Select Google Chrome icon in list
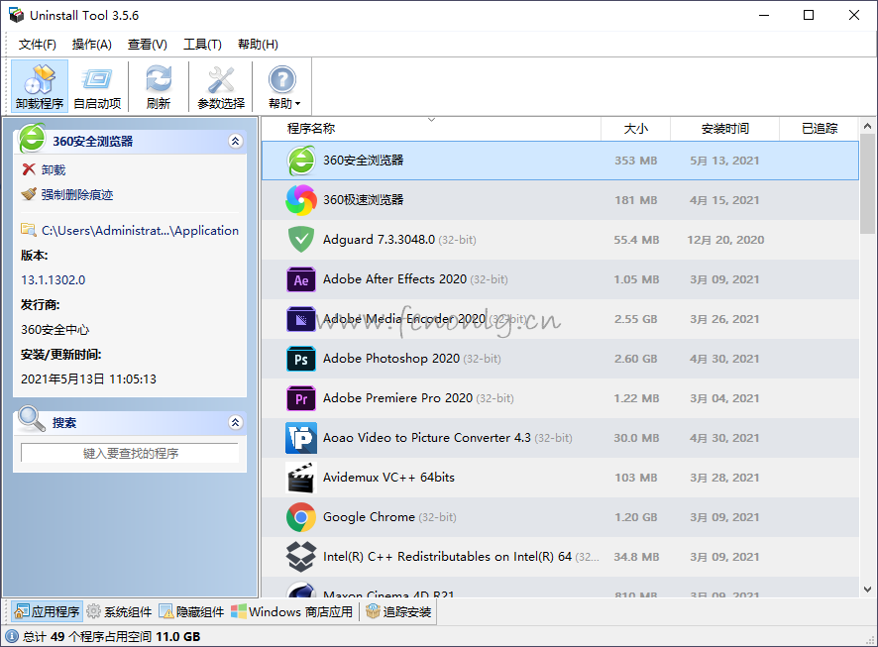The image size is (878, 647). coord(301,517)
